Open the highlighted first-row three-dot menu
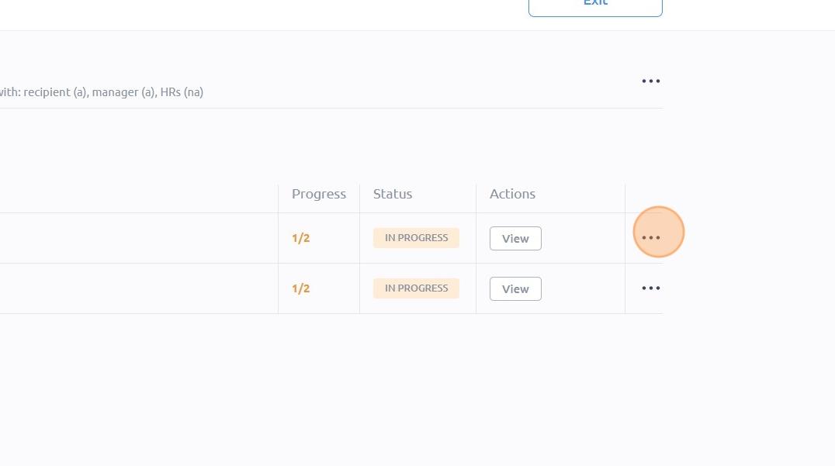 pos(651,237)
